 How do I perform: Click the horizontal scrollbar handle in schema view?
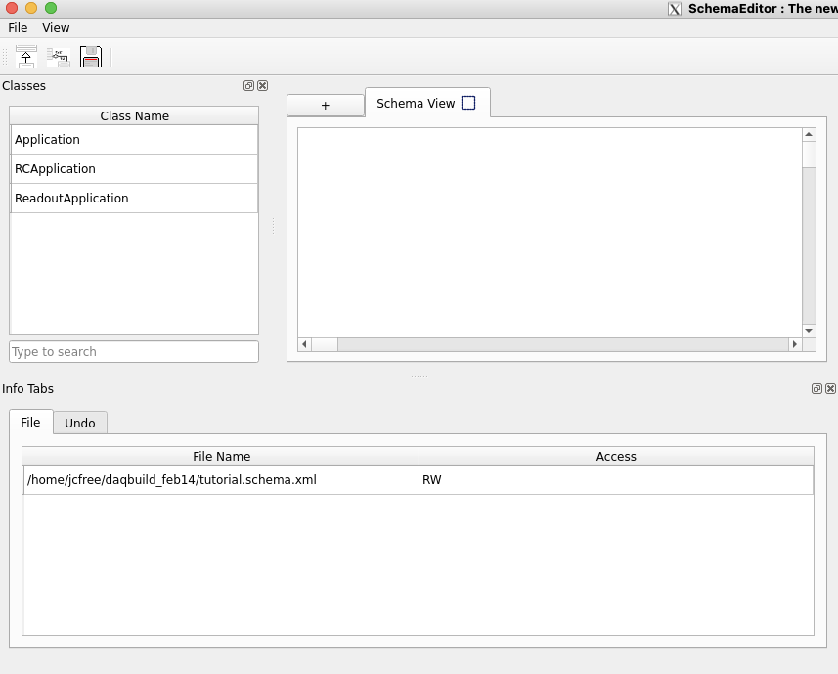coord(325,344)
